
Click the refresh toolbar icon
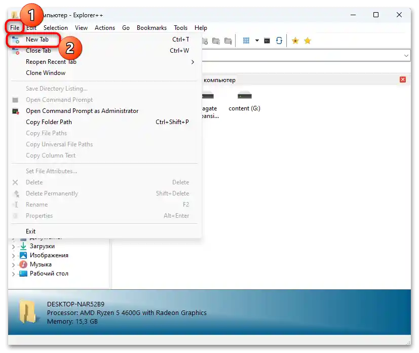[x=279, y=41]
